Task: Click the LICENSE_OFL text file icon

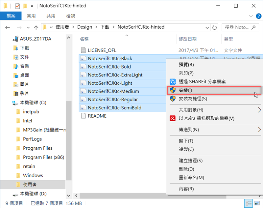Action: [83, 50]
